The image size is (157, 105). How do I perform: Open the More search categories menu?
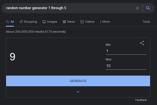pos(105,22)
